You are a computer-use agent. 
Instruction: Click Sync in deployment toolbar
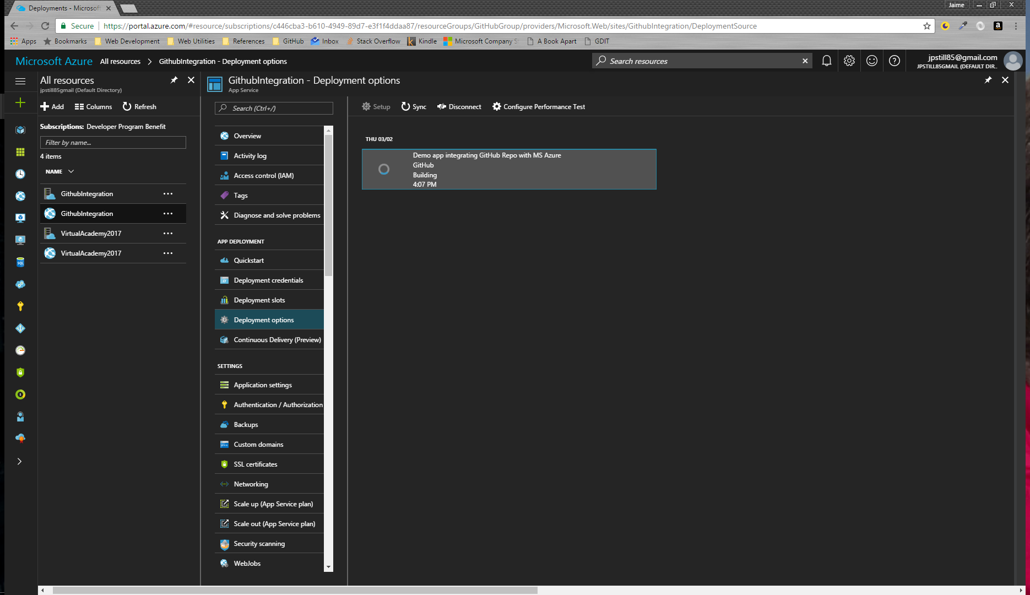(x=414, y=107)
